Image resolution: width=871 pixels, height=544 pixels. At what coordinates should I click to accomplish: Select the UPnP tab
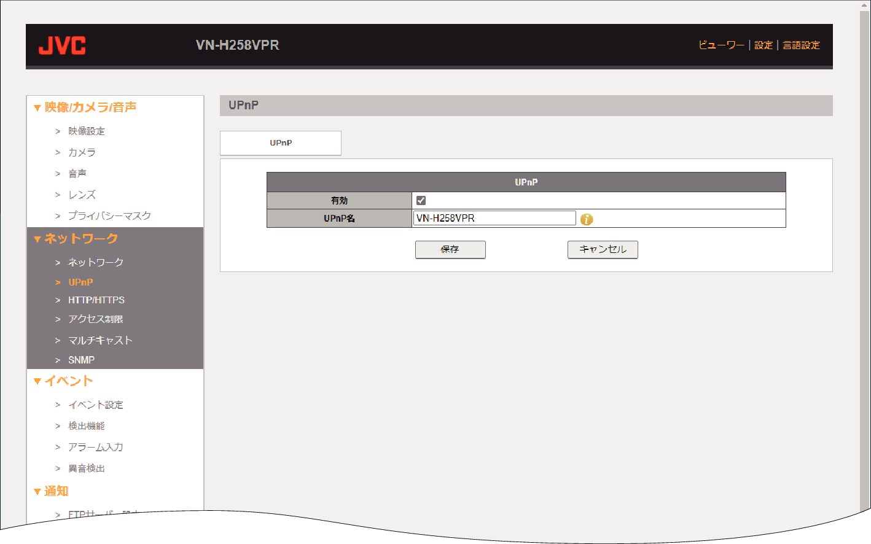coord(281,143)
